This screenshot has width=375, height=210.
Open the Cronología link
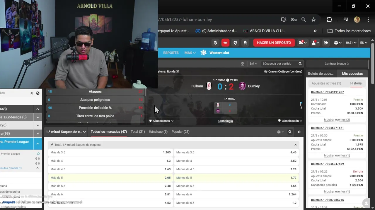click(226, 121)
